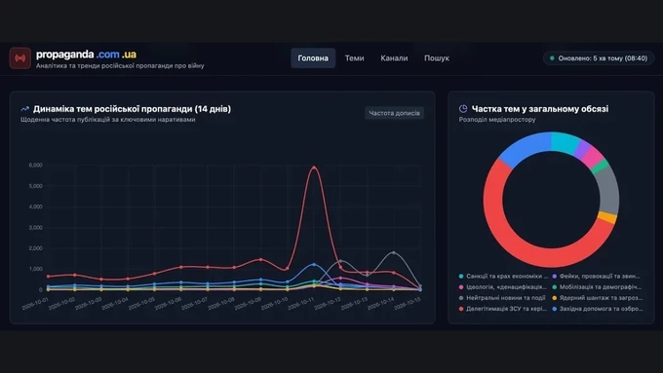Toggle the Ядерний шантаж legend entry

point(598,298)
